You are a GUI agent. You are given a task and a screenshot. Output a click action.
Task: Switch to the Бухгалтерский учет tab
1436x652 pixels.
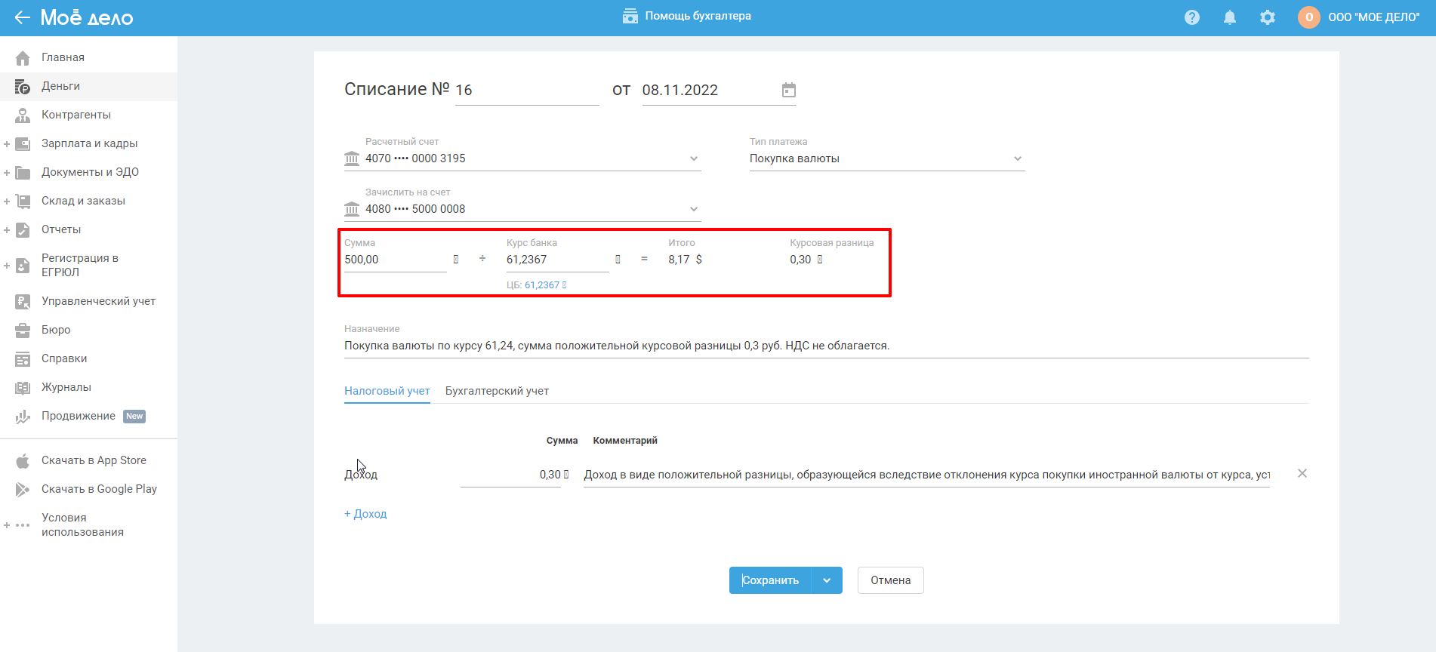[x=497, y=391]
